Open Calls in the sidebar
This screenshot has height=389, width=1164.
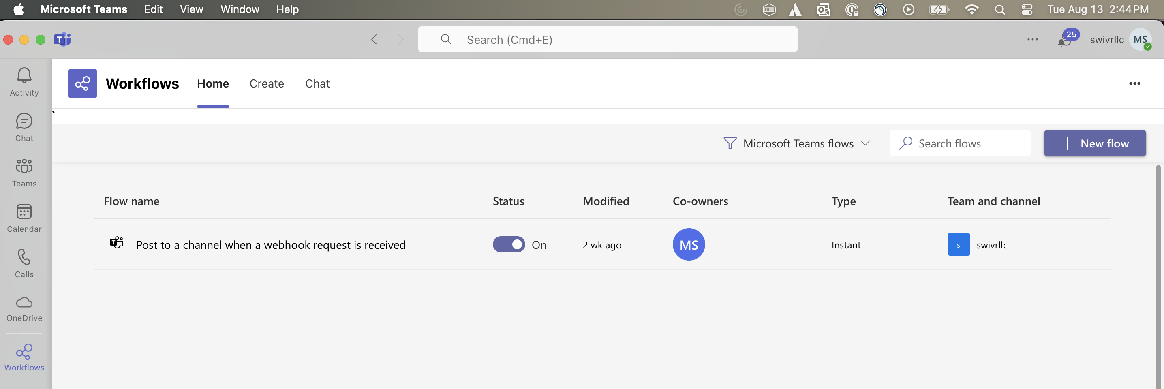click(x=24, y=263)
